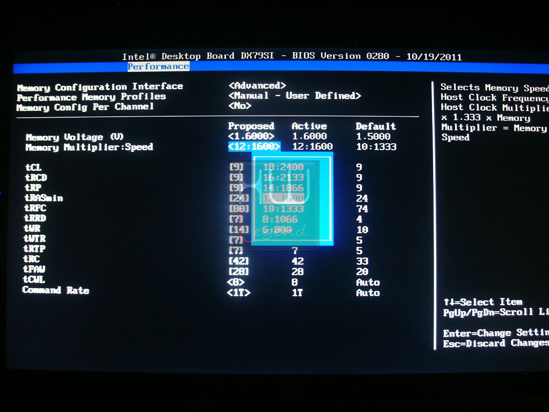The height and width of the screenshot is (412, 549).
Task: Edit the proposed tFAW [28] value
Action: (x=239, y=271)
